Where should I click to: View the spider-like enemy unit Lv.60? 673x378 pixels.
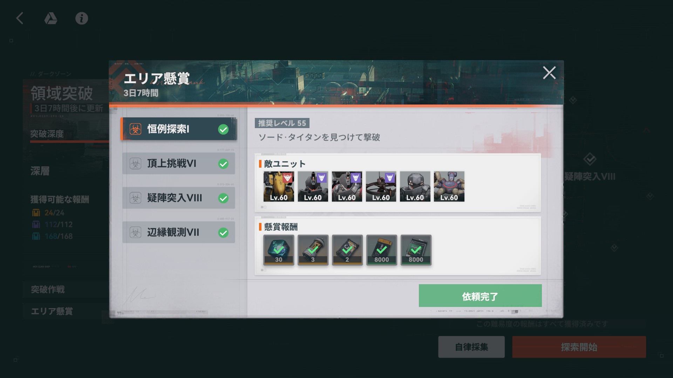(449, 187)
